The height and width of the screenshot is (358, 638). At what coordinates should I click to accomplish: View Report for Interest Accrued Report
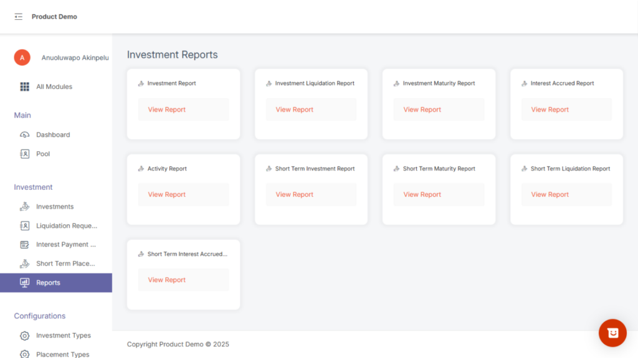coord(550,110)
